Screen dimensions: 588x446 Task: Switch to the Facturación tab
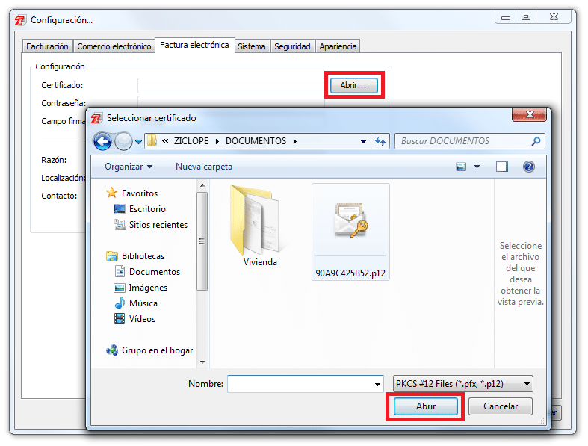click(47, 46)
